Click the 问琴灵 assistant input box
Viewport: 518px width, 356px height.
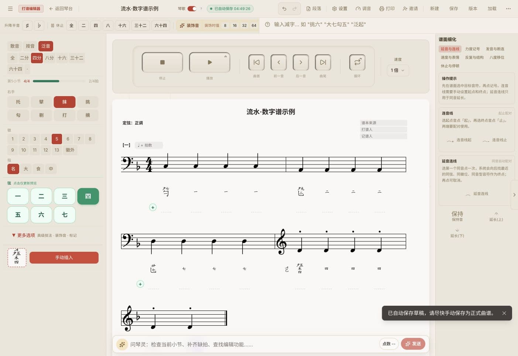pos(253,344)
